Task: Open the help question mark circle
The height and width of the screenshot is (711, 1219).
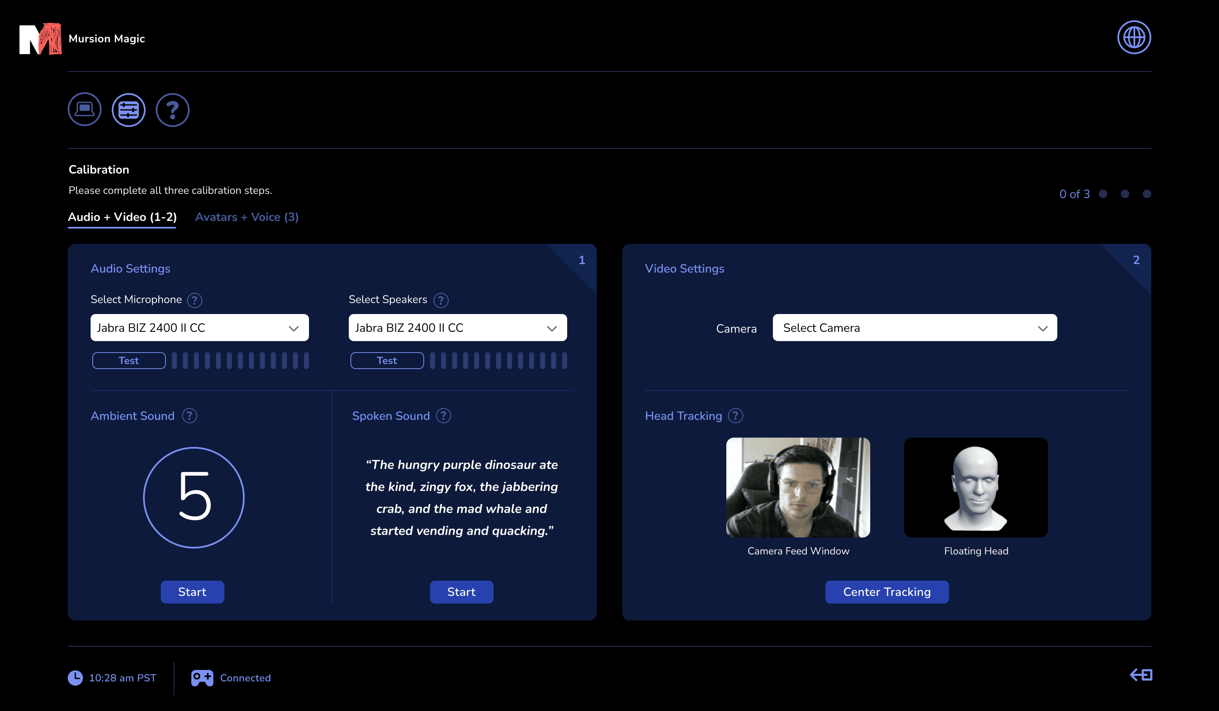Action: [x=172, y=110]
